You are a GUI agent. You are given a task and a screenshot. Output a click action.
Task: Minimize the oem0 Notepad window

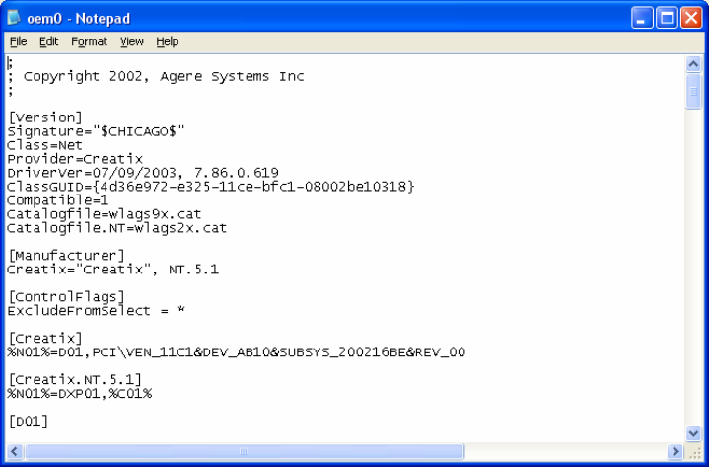coord(642,18)
